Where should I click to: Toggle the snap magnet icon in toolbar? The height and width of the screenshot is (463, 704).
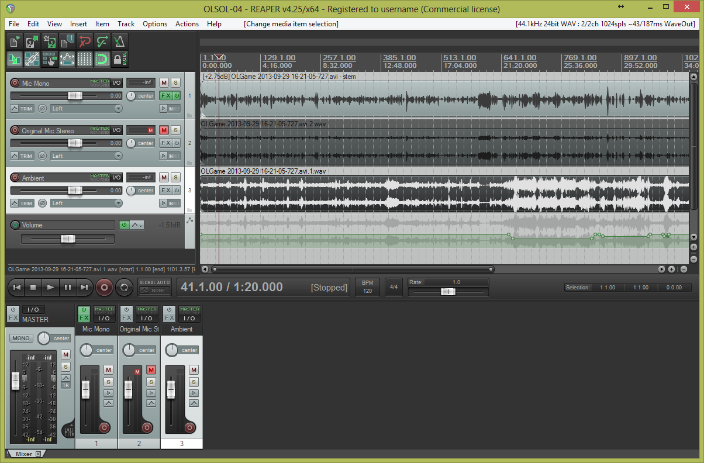click(x=102, y=58)
